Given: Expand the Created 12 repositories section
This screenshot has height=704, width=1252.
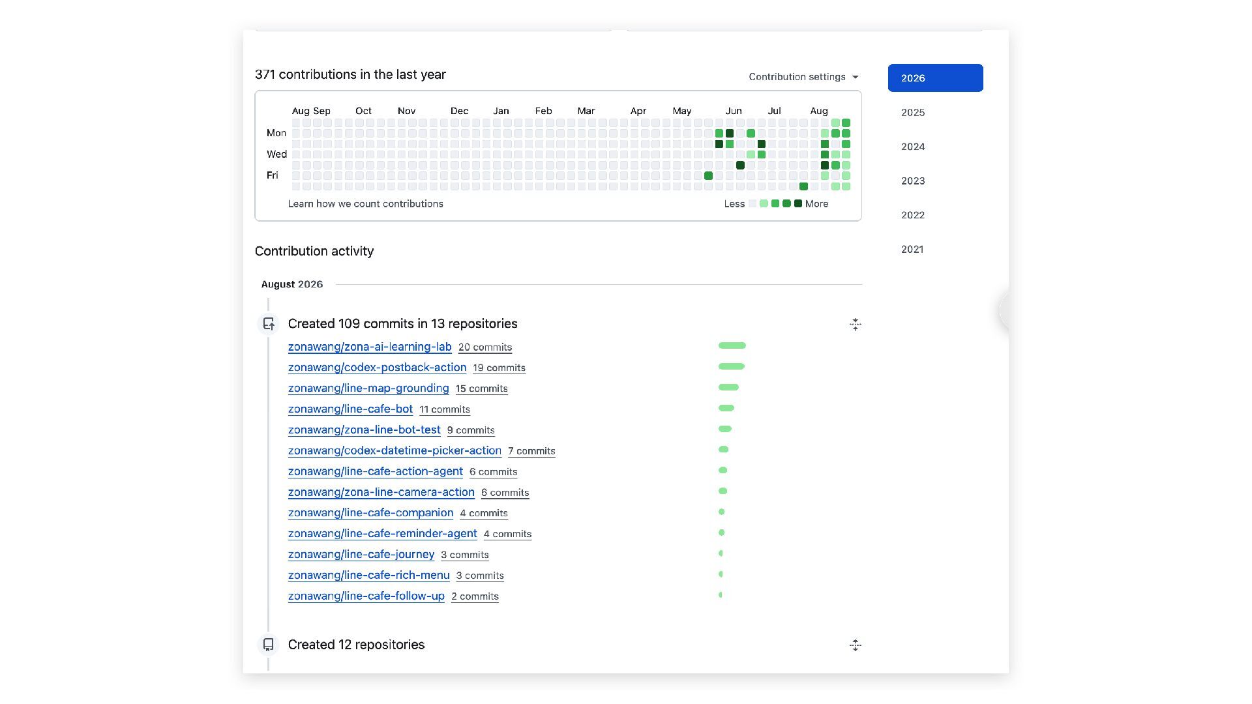Looking at the screenshot, I should [856, 645].
